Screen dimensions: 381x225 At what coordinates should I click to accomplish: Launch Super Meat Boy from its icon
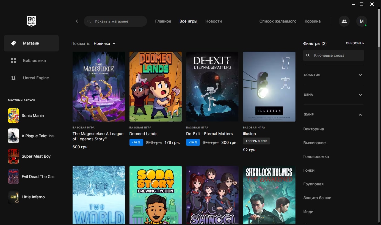(x=13, y=156)
